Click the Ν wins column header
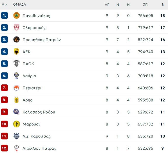The width and height of the screenshot is (168, 153). pyautogui.click(x=118, y=5)
